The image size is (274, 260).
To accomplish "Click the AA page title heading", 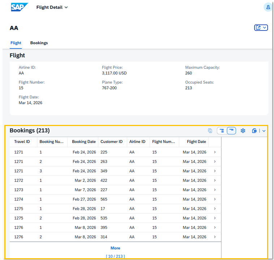I will (x=14, y=28).
